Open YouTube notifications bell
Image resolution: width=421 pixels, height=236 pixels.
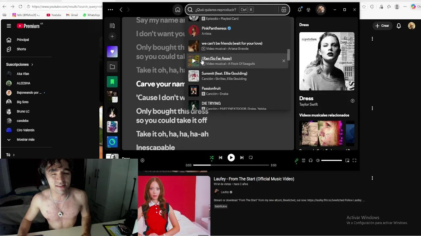click(399, 26)
